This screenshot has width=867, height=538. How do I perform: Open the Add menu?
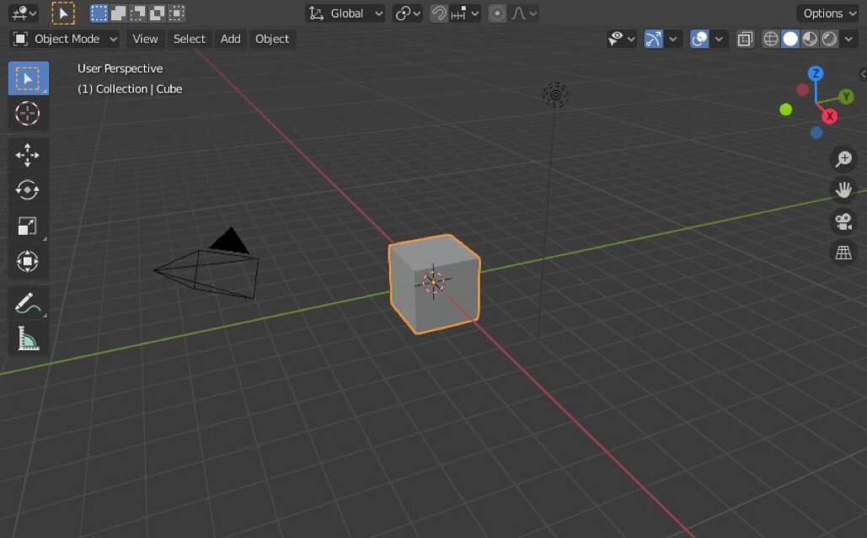[x=229, y=39]
